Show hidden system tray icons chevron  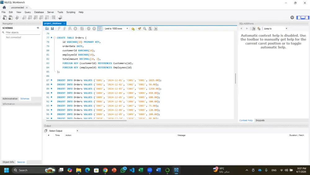247,170
